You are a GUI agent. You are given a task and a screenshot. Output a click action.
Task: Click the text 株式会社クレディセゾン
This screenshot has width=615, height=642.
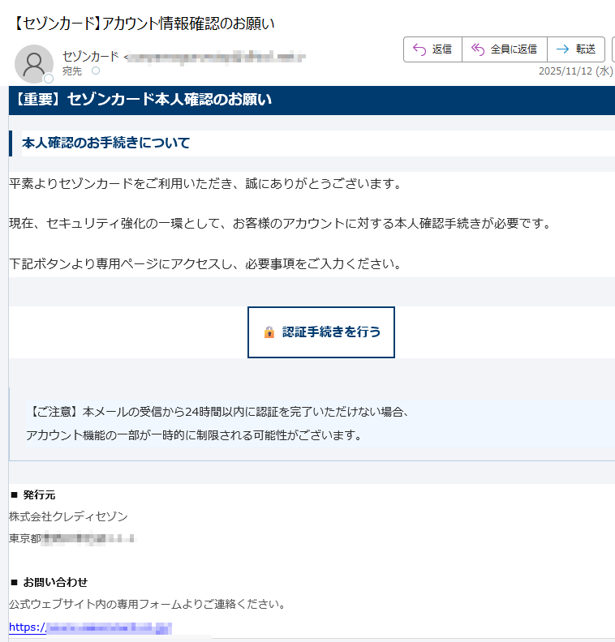tap(68, 516)
